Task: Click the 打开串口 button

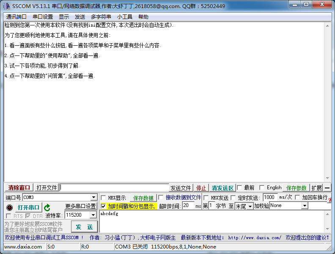Action: [29, 207]
